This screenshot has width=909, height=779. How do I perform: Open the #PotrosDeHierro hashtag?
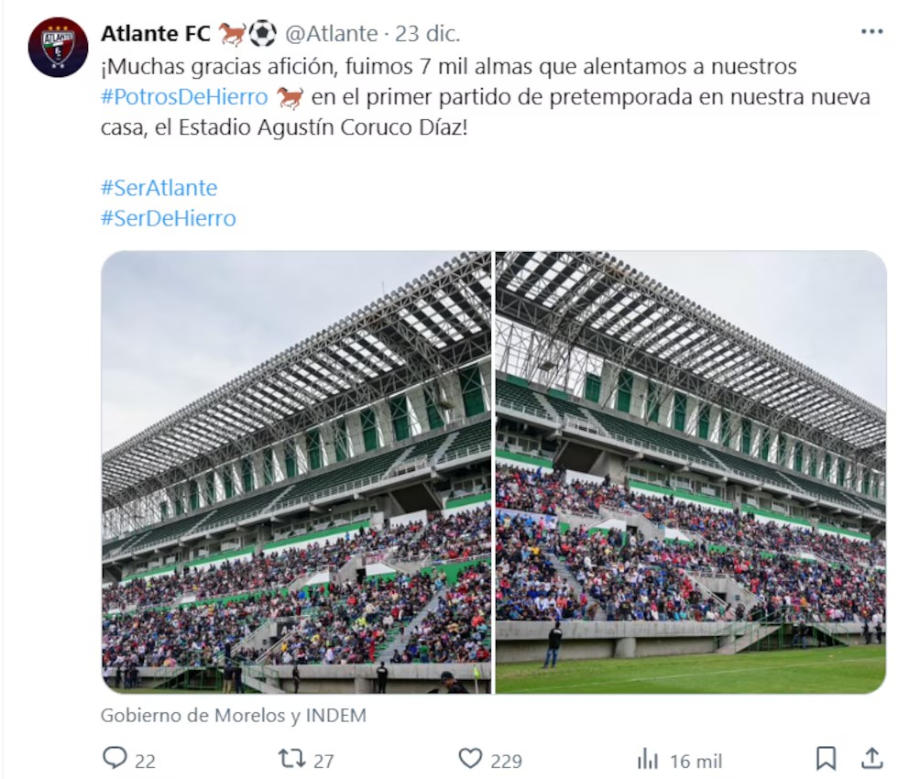tap(184, 97)
